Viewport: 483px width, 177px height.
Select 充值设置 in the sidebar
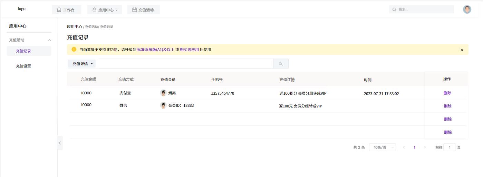tap(23, 66)
